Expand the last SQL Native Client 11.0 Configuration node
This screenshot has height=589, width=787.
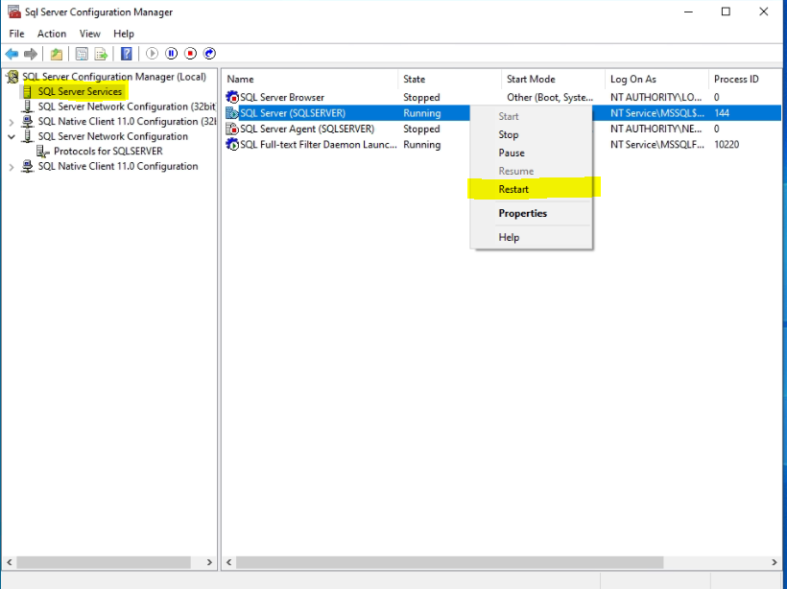click(x=12, y=167)
